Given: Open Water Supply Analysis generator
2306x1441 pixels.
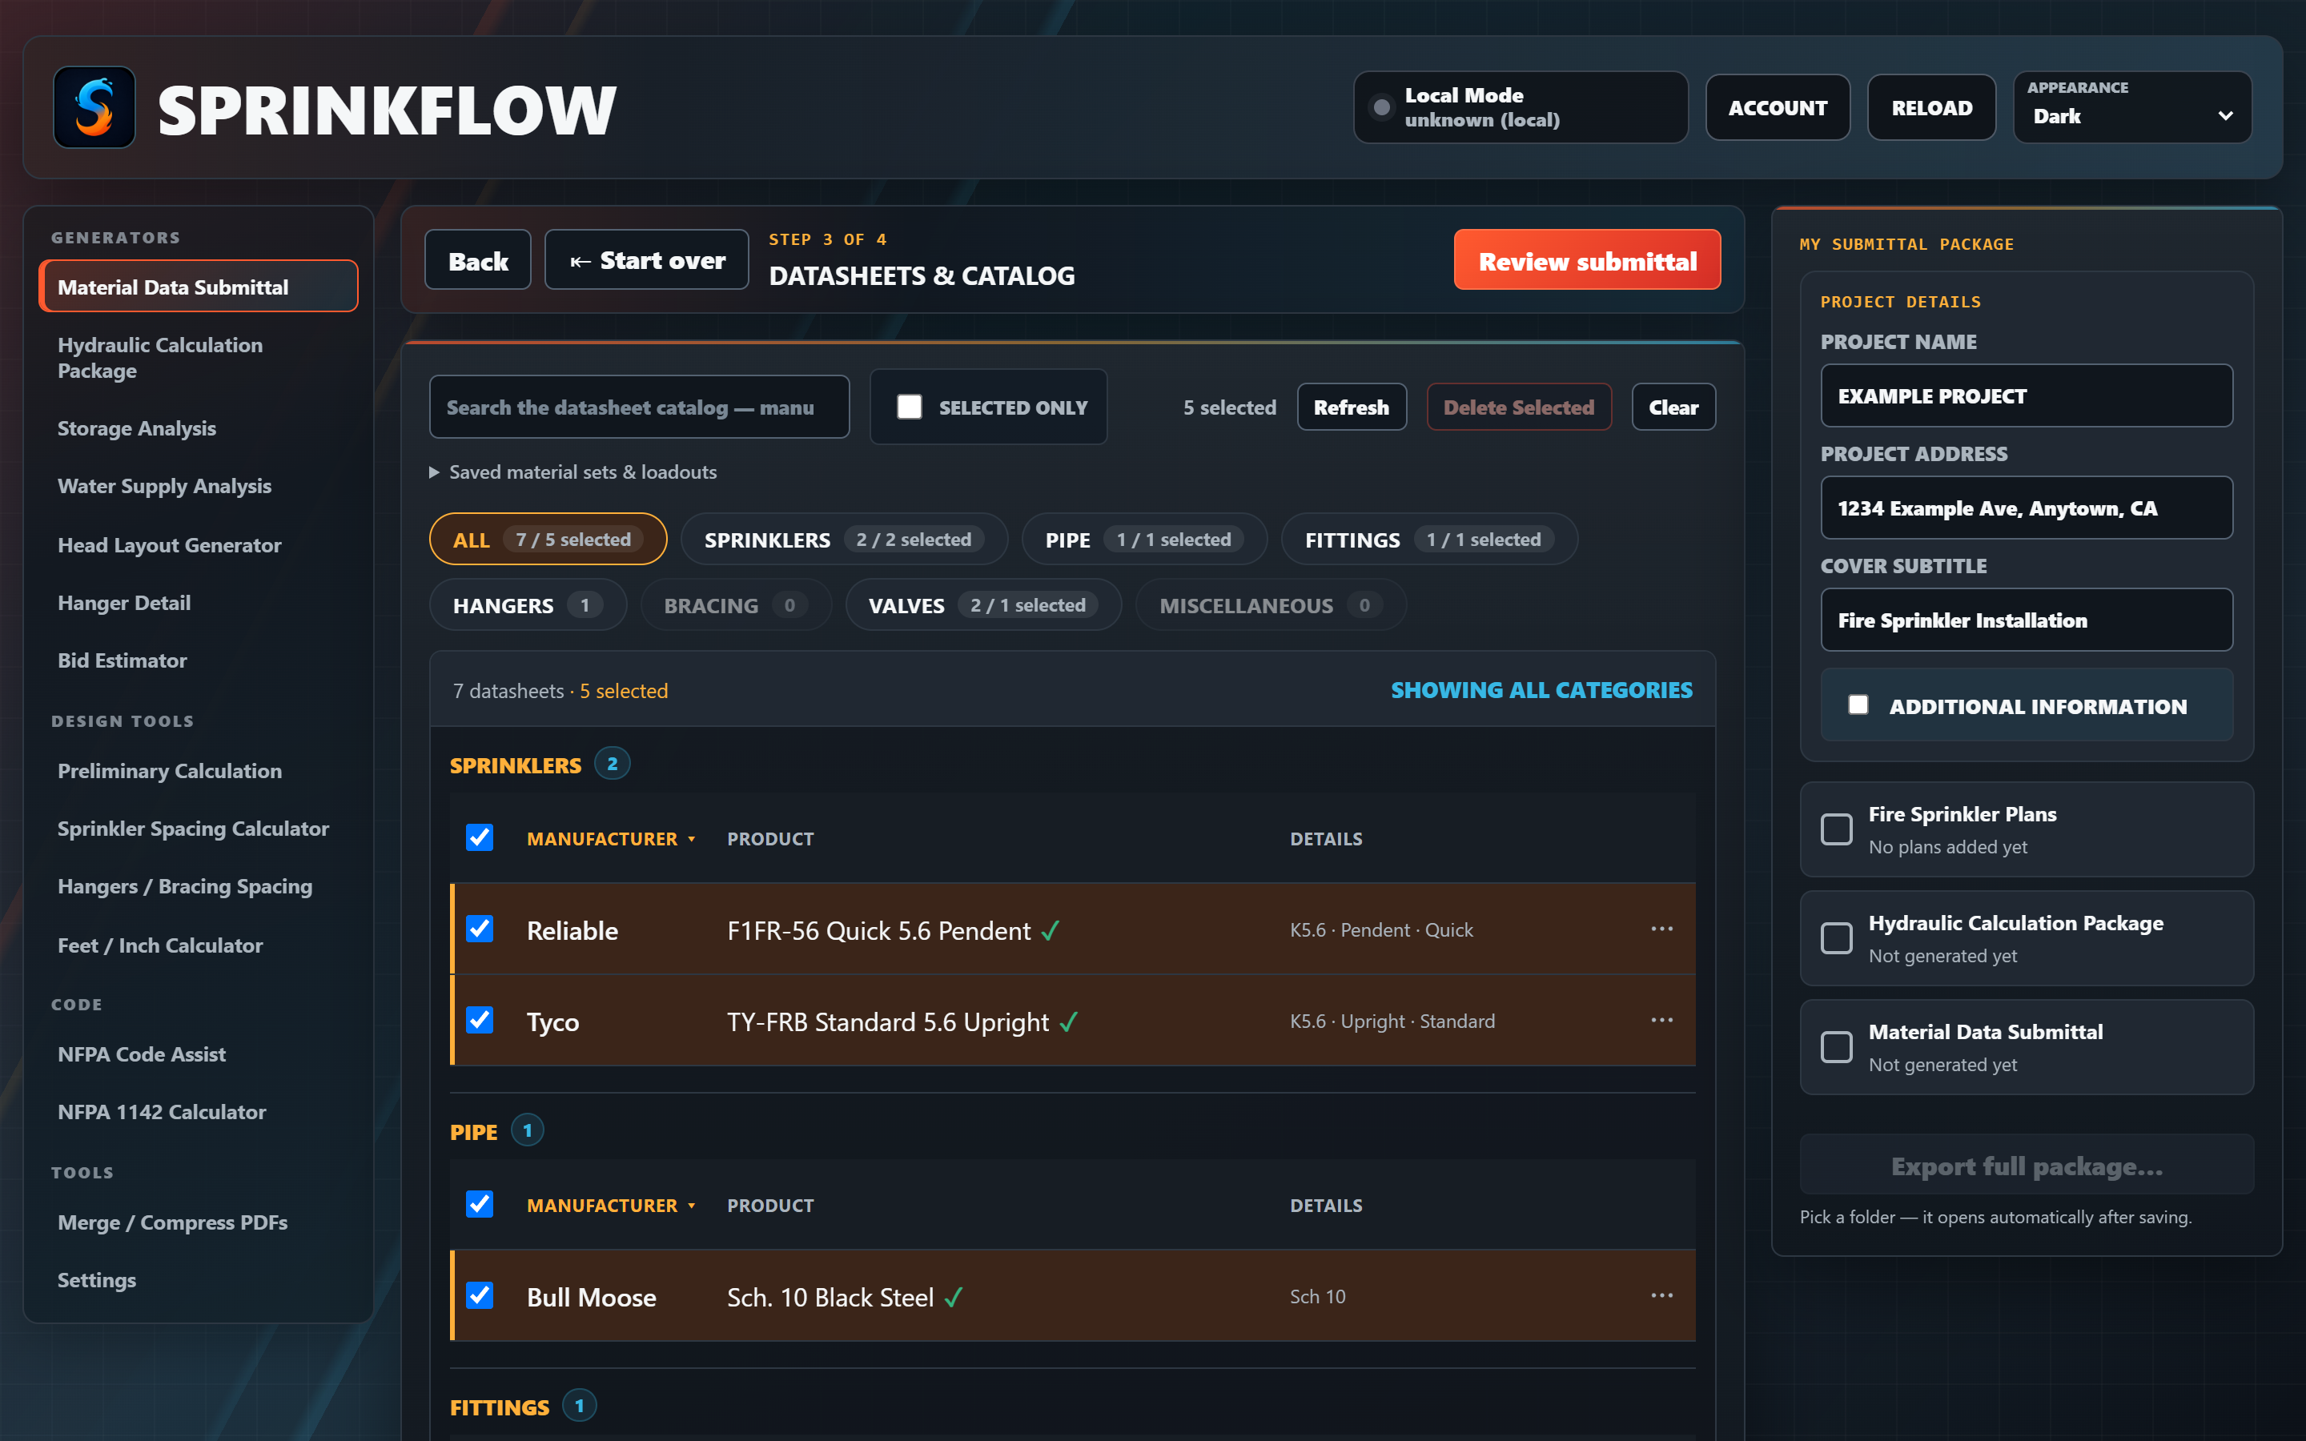Looking at the screenshot, I should [x=199, y=486].
